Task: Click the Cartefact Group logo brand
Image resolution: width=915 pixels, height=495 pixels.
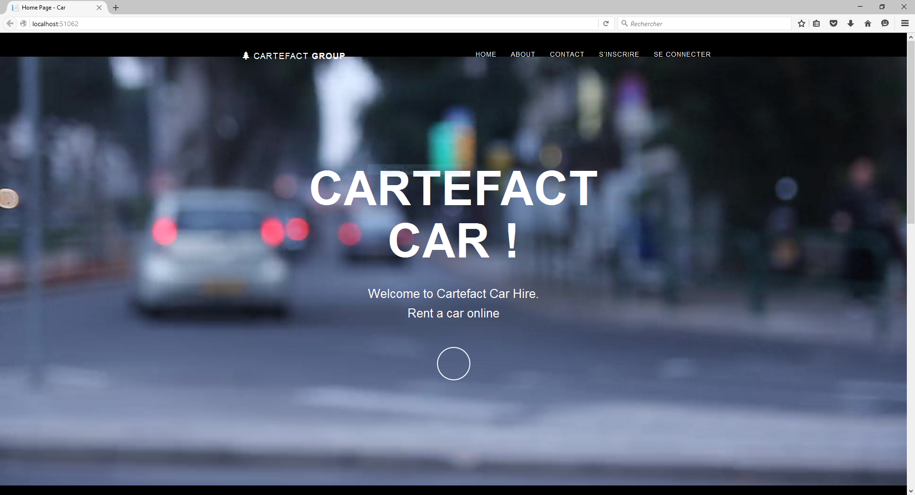Action: (x=294, y=56)
